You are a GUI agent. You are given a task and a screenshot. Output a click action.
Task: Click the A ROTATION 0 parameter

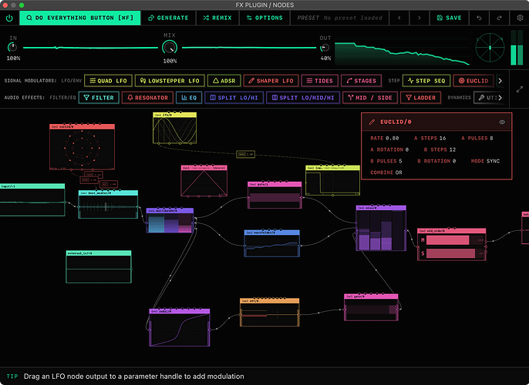[389, 149]
